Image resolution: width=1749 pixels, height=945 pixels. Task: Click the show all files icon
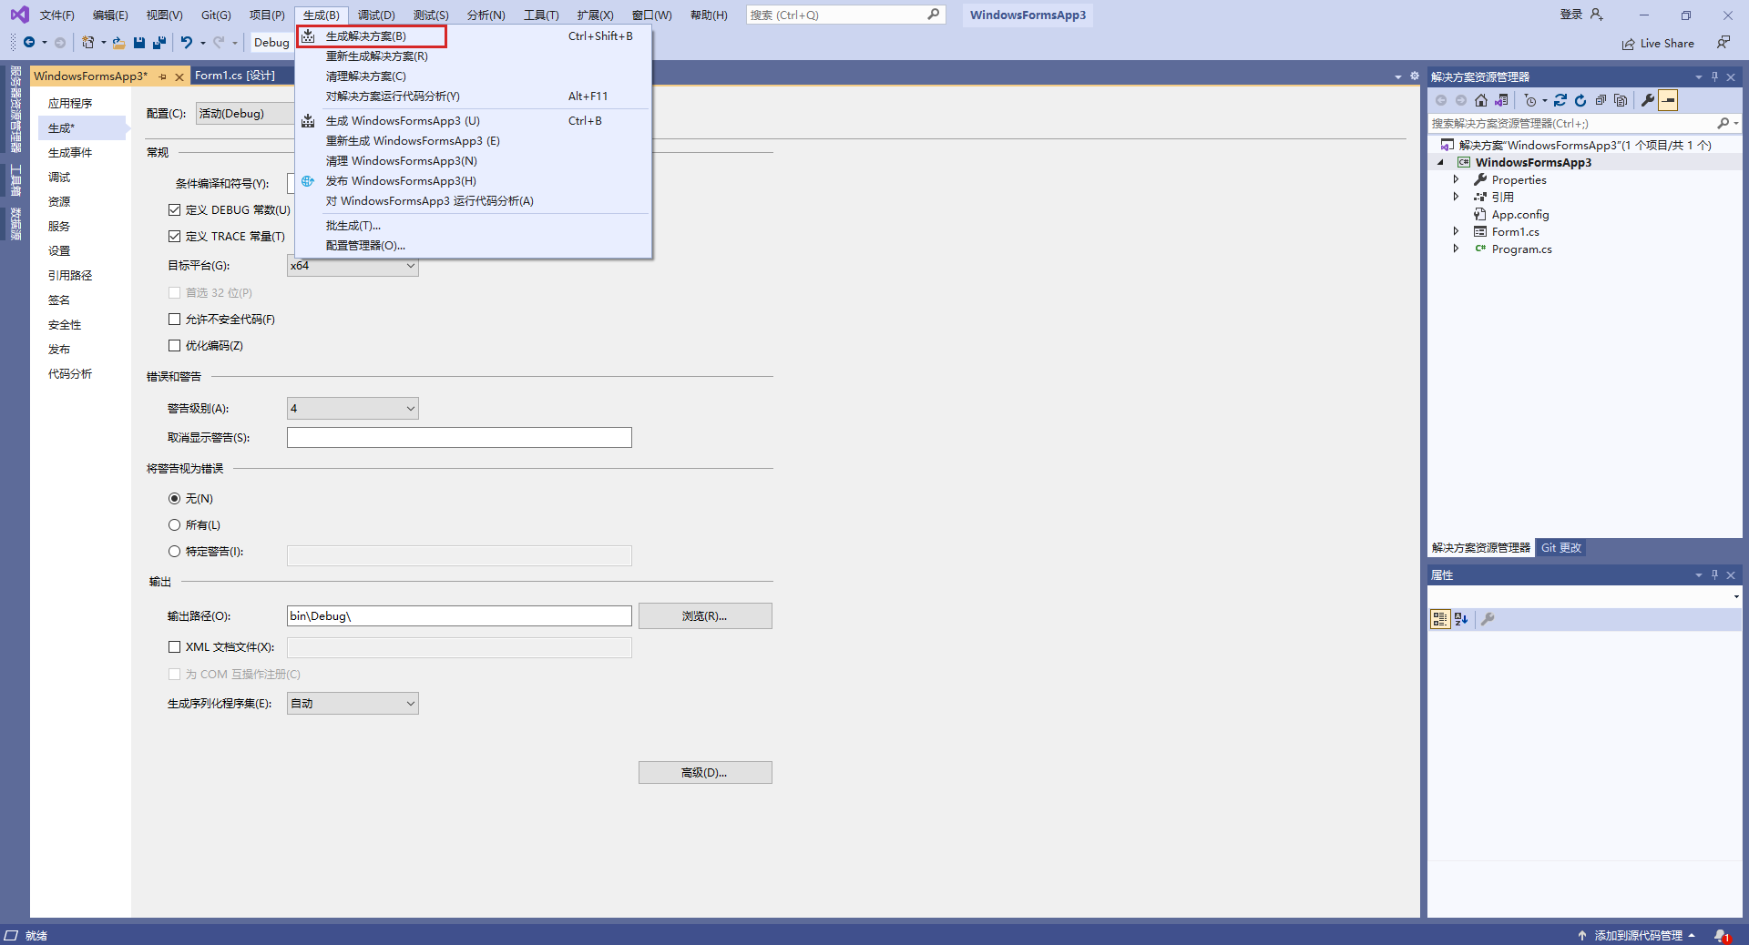pyautogui.click(x=1621, y=100)
